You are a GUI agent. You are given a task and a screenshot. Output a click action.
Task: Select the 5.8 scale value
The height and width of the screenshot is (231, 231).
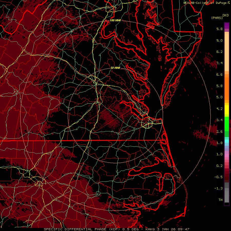click(219, 86)
